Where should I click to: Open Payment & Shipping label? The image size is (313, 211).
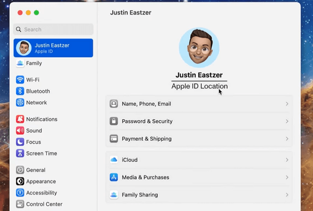(x=147, y=139)
